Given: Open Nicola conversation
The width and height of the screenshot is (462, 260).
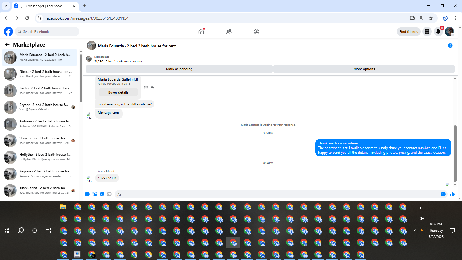Looking at the screenshot, I should [x=40, y=74].
